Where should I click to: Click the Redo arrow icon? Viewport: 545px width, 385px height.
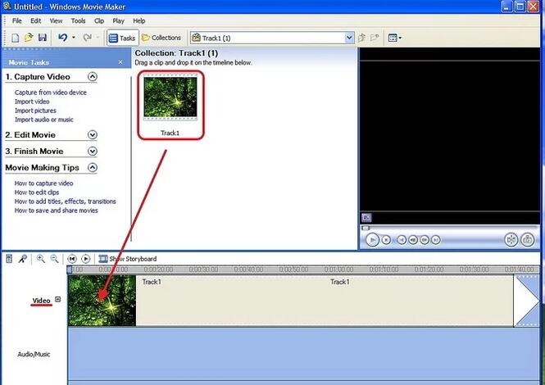tap(87, 38)
